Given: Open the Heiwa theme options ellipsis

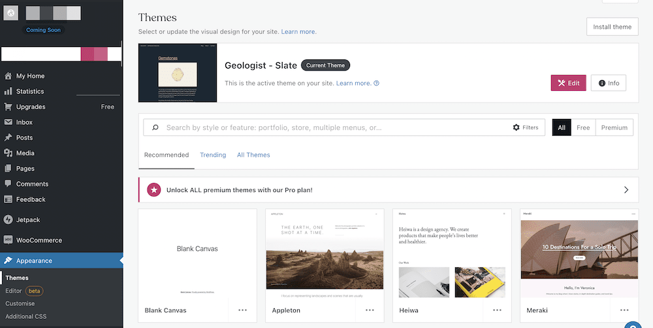Looking at the screenshot, I should point(497,310).
